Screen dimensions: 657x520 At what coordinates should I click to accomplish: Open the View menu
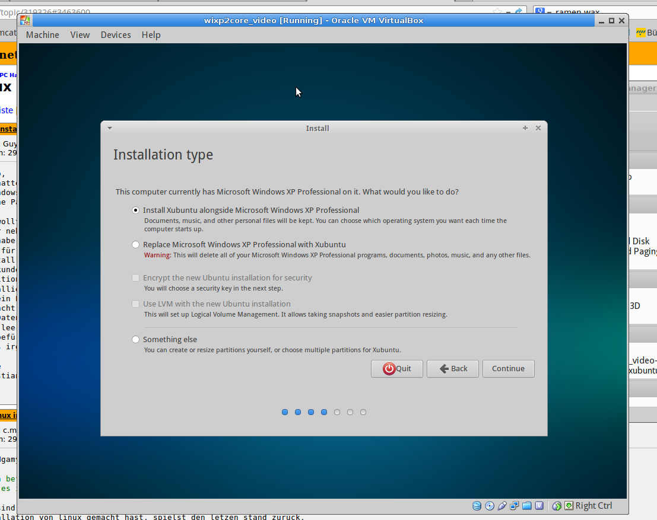point(80,35)
